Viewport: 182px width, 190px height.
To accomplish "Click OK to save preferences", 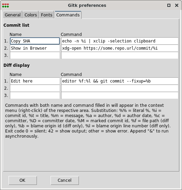I will (23, 180).
